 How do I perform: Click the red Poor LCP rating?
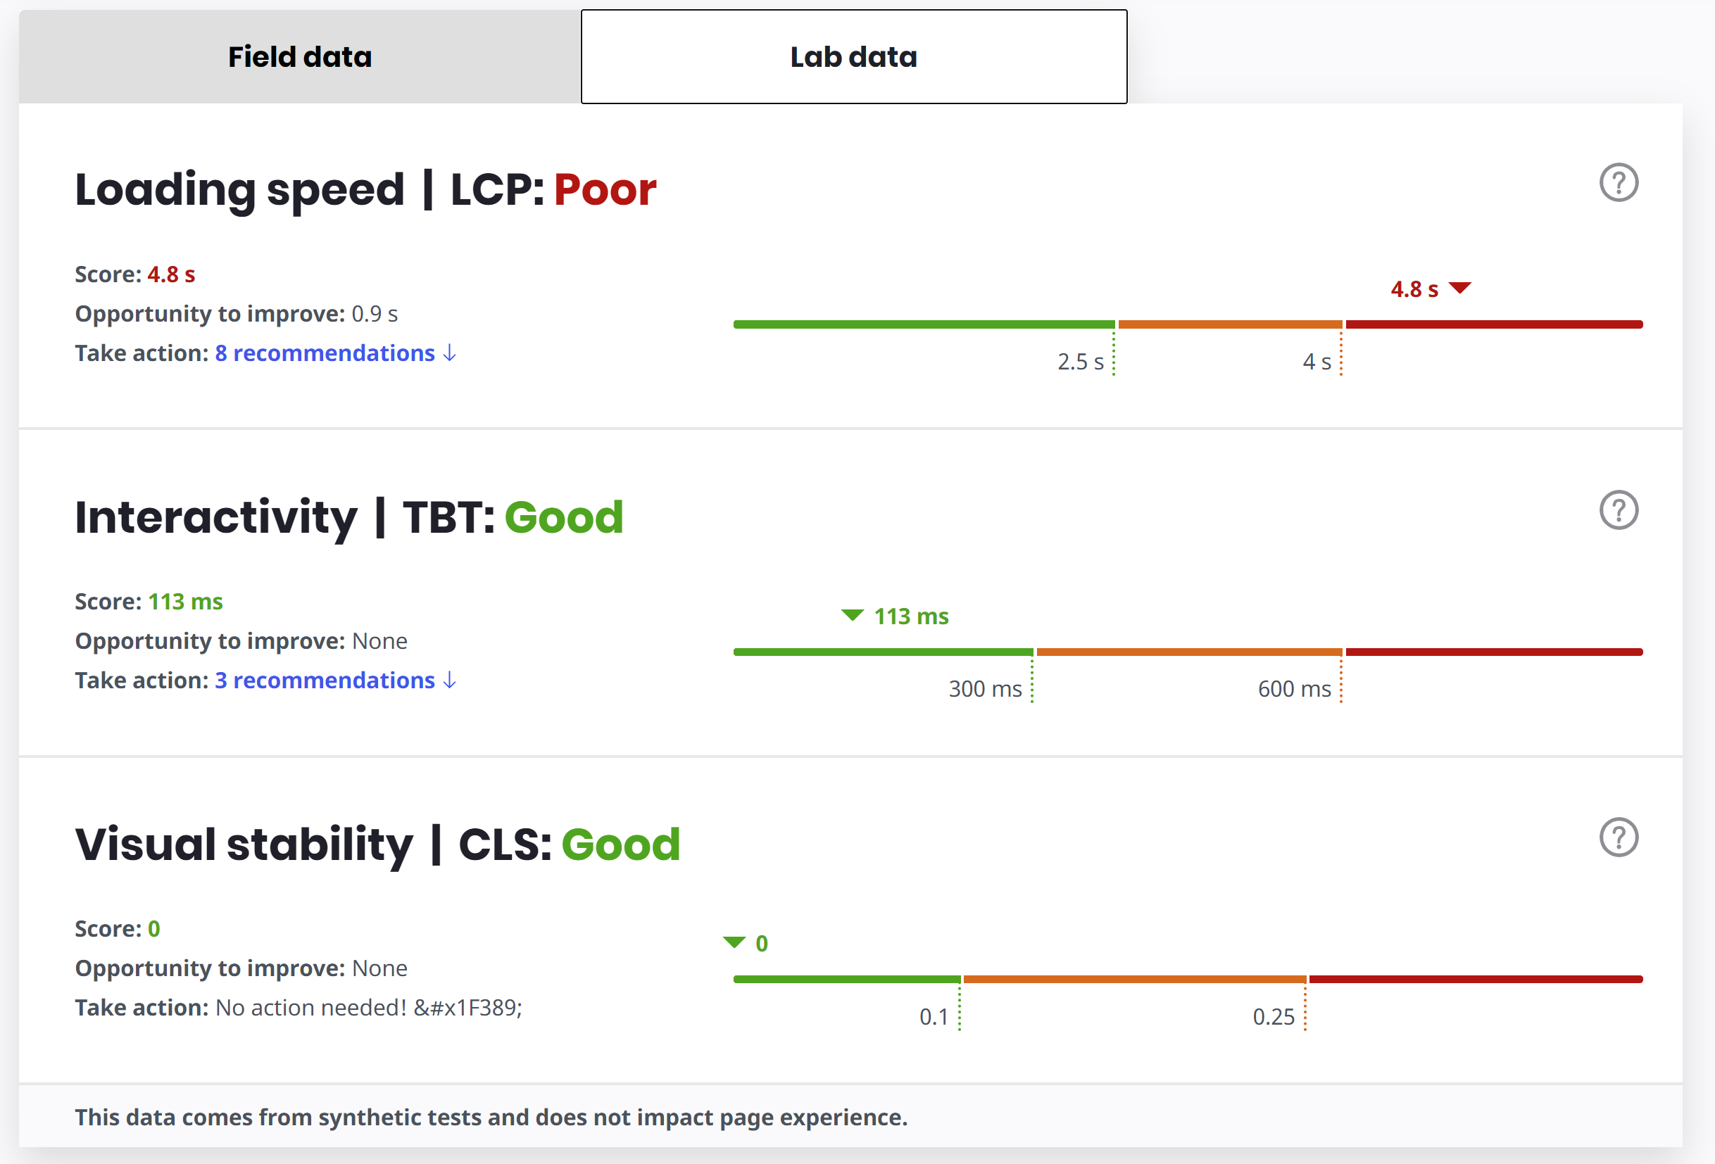605,189
